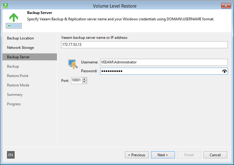
Task: Click the Port value field 10001
Action: pos(76,80)
